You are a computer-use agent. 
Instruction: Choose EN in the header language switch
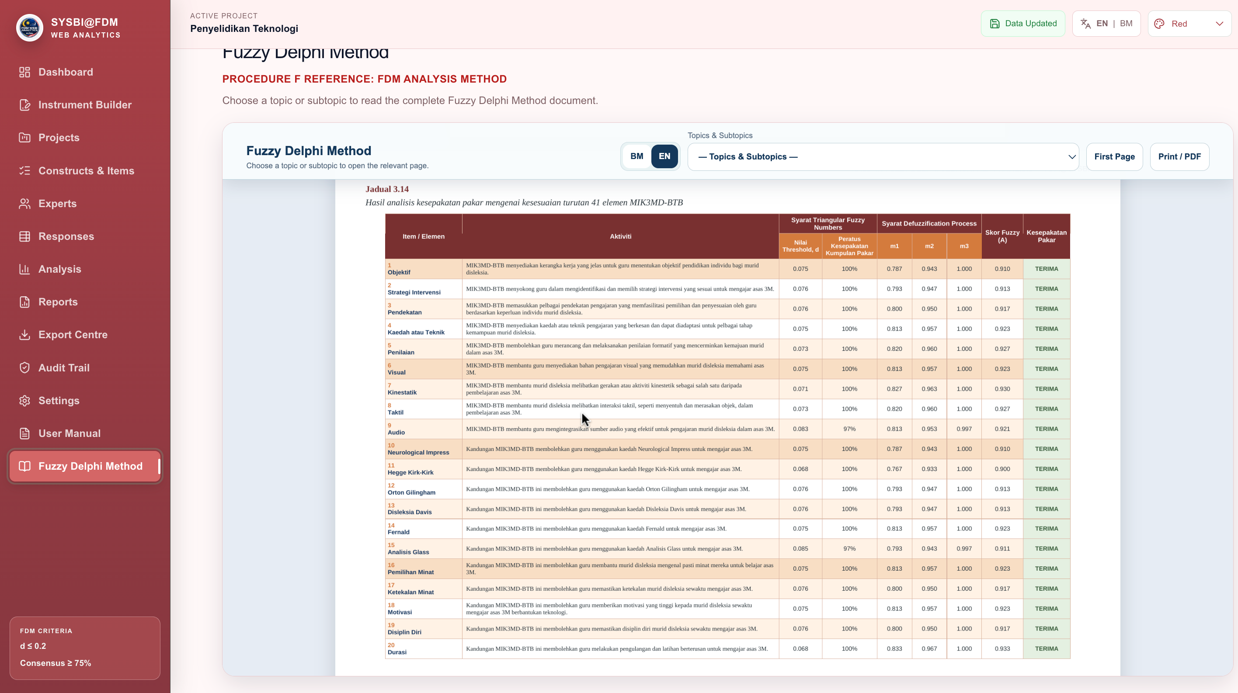point(1102,24)
